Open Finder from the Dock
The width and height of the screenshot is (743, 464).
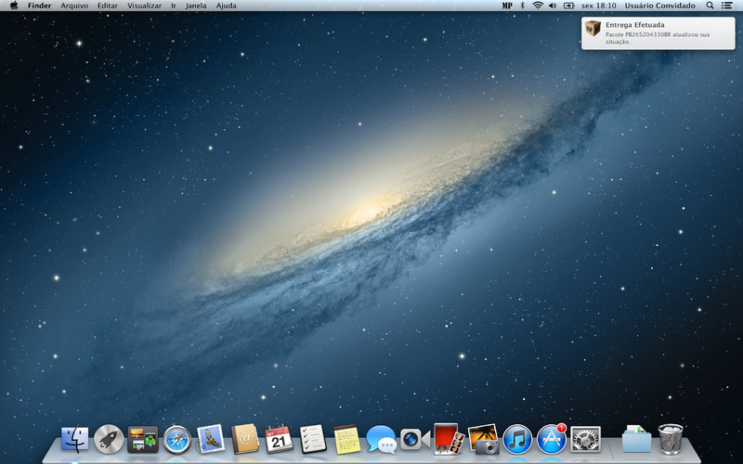tap(75, 439)
